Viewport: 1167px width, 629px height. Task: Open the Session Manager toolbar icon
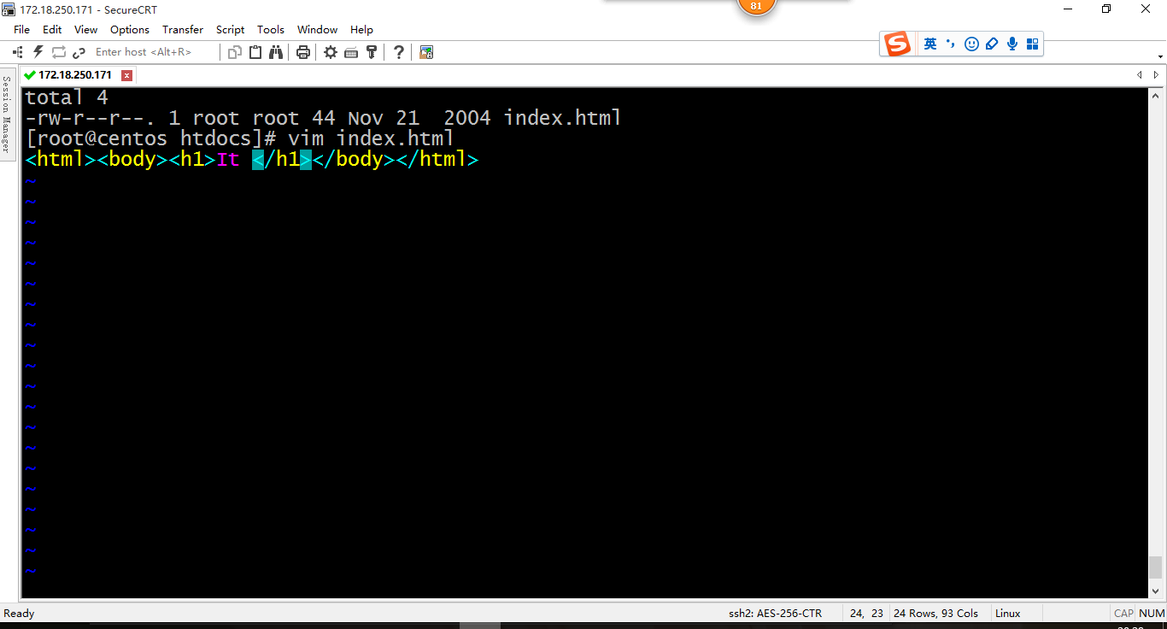[x=18, y=52]
